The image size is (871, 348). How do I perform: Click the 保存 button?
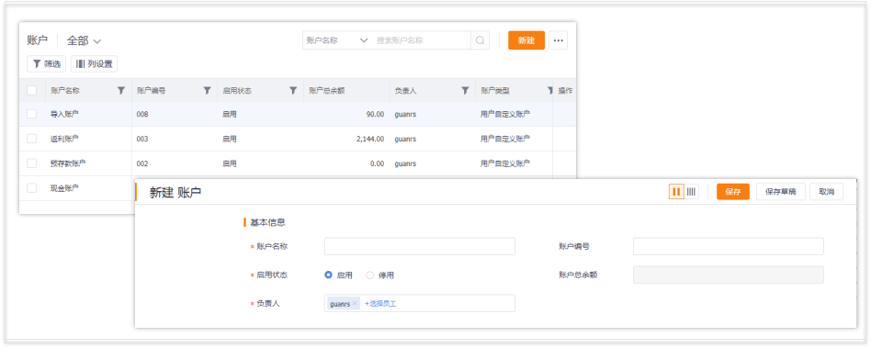[732, 192]
